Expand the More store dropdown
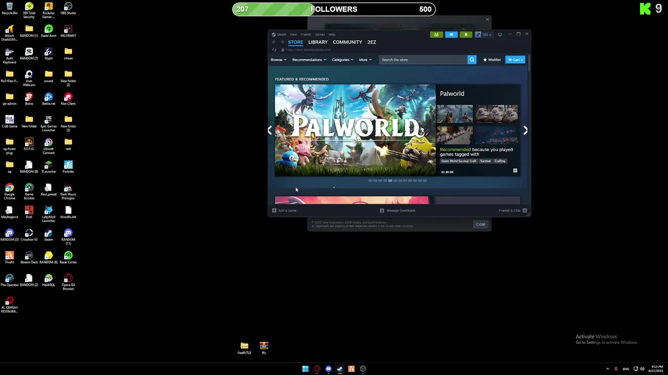Viewport: 668px width, 375px height. click(x=365, y=60)
